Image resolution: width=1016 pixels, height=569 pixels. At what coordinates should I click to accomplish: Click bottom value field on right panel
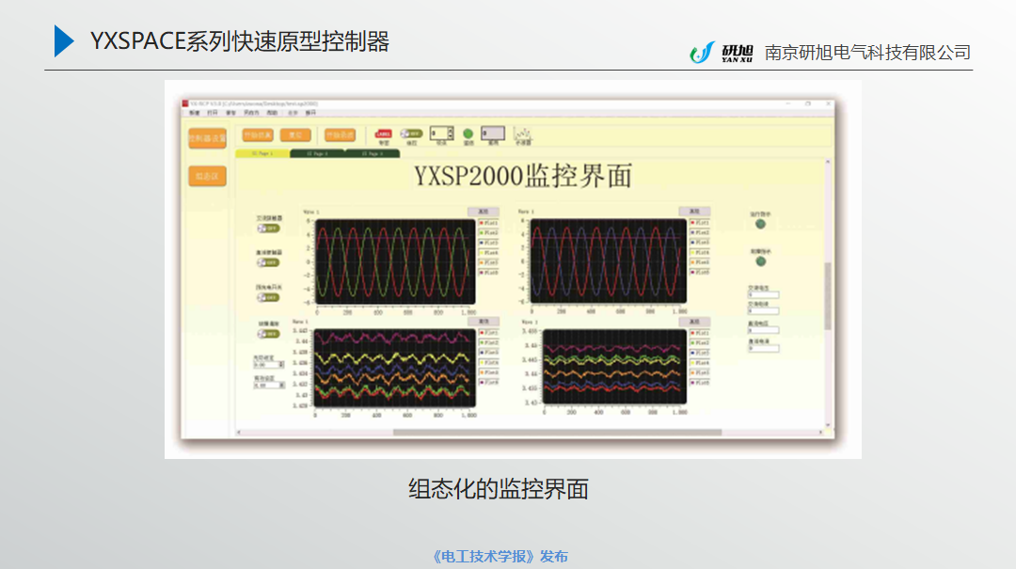(x=763, y=348)
